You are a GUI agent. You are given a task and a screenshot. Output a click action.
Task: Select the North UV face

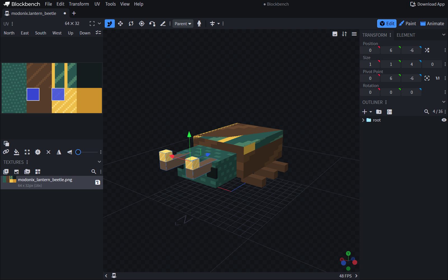tap(9, 33)
